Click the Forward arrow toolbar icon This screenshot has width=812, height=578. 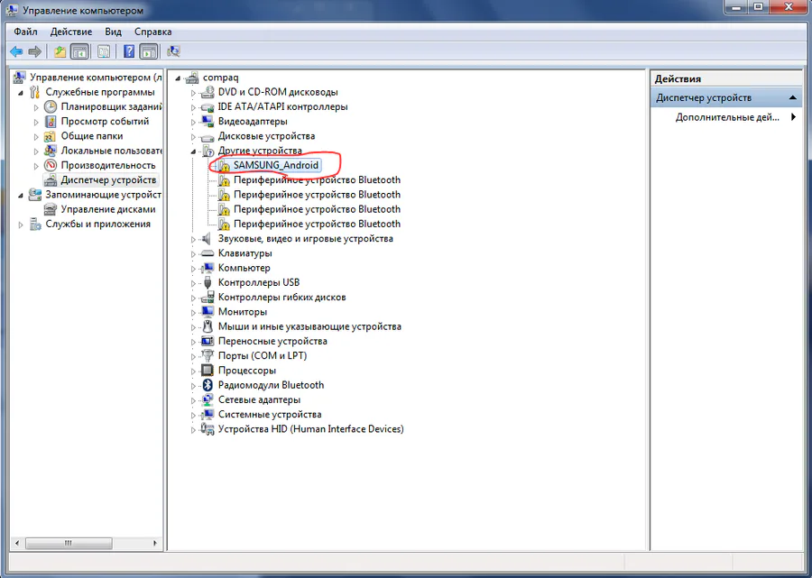click(34, 51)
